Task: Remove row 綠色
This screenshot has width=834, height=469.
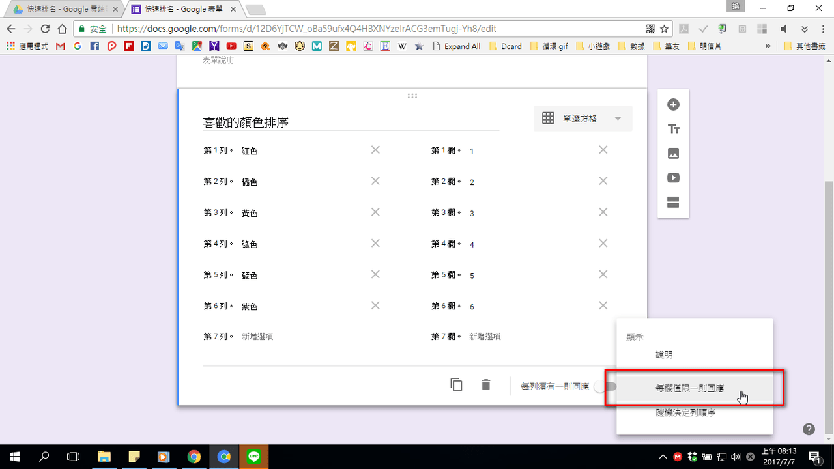Action: 375,243
